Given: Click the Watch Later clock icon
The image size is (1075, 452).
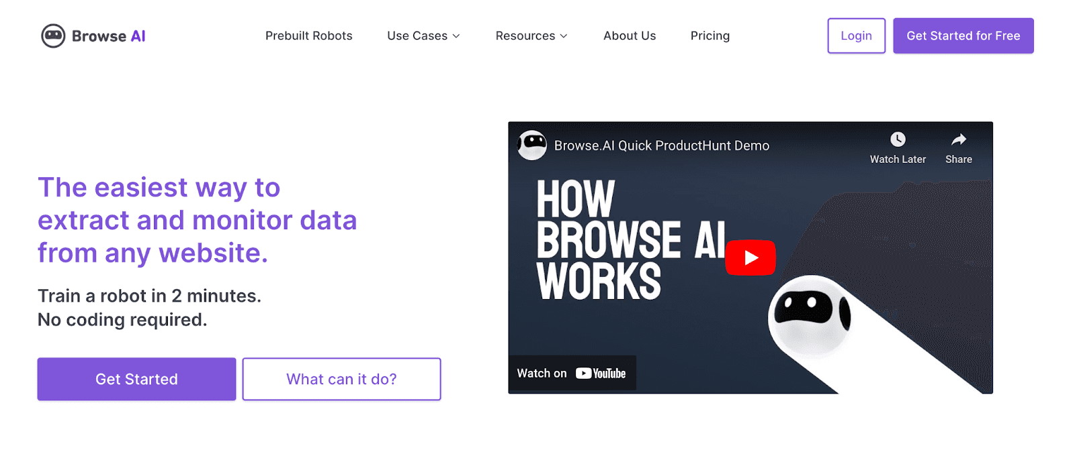Looking at the screenshot, I should pyautogui.click(x=898, y=139).
